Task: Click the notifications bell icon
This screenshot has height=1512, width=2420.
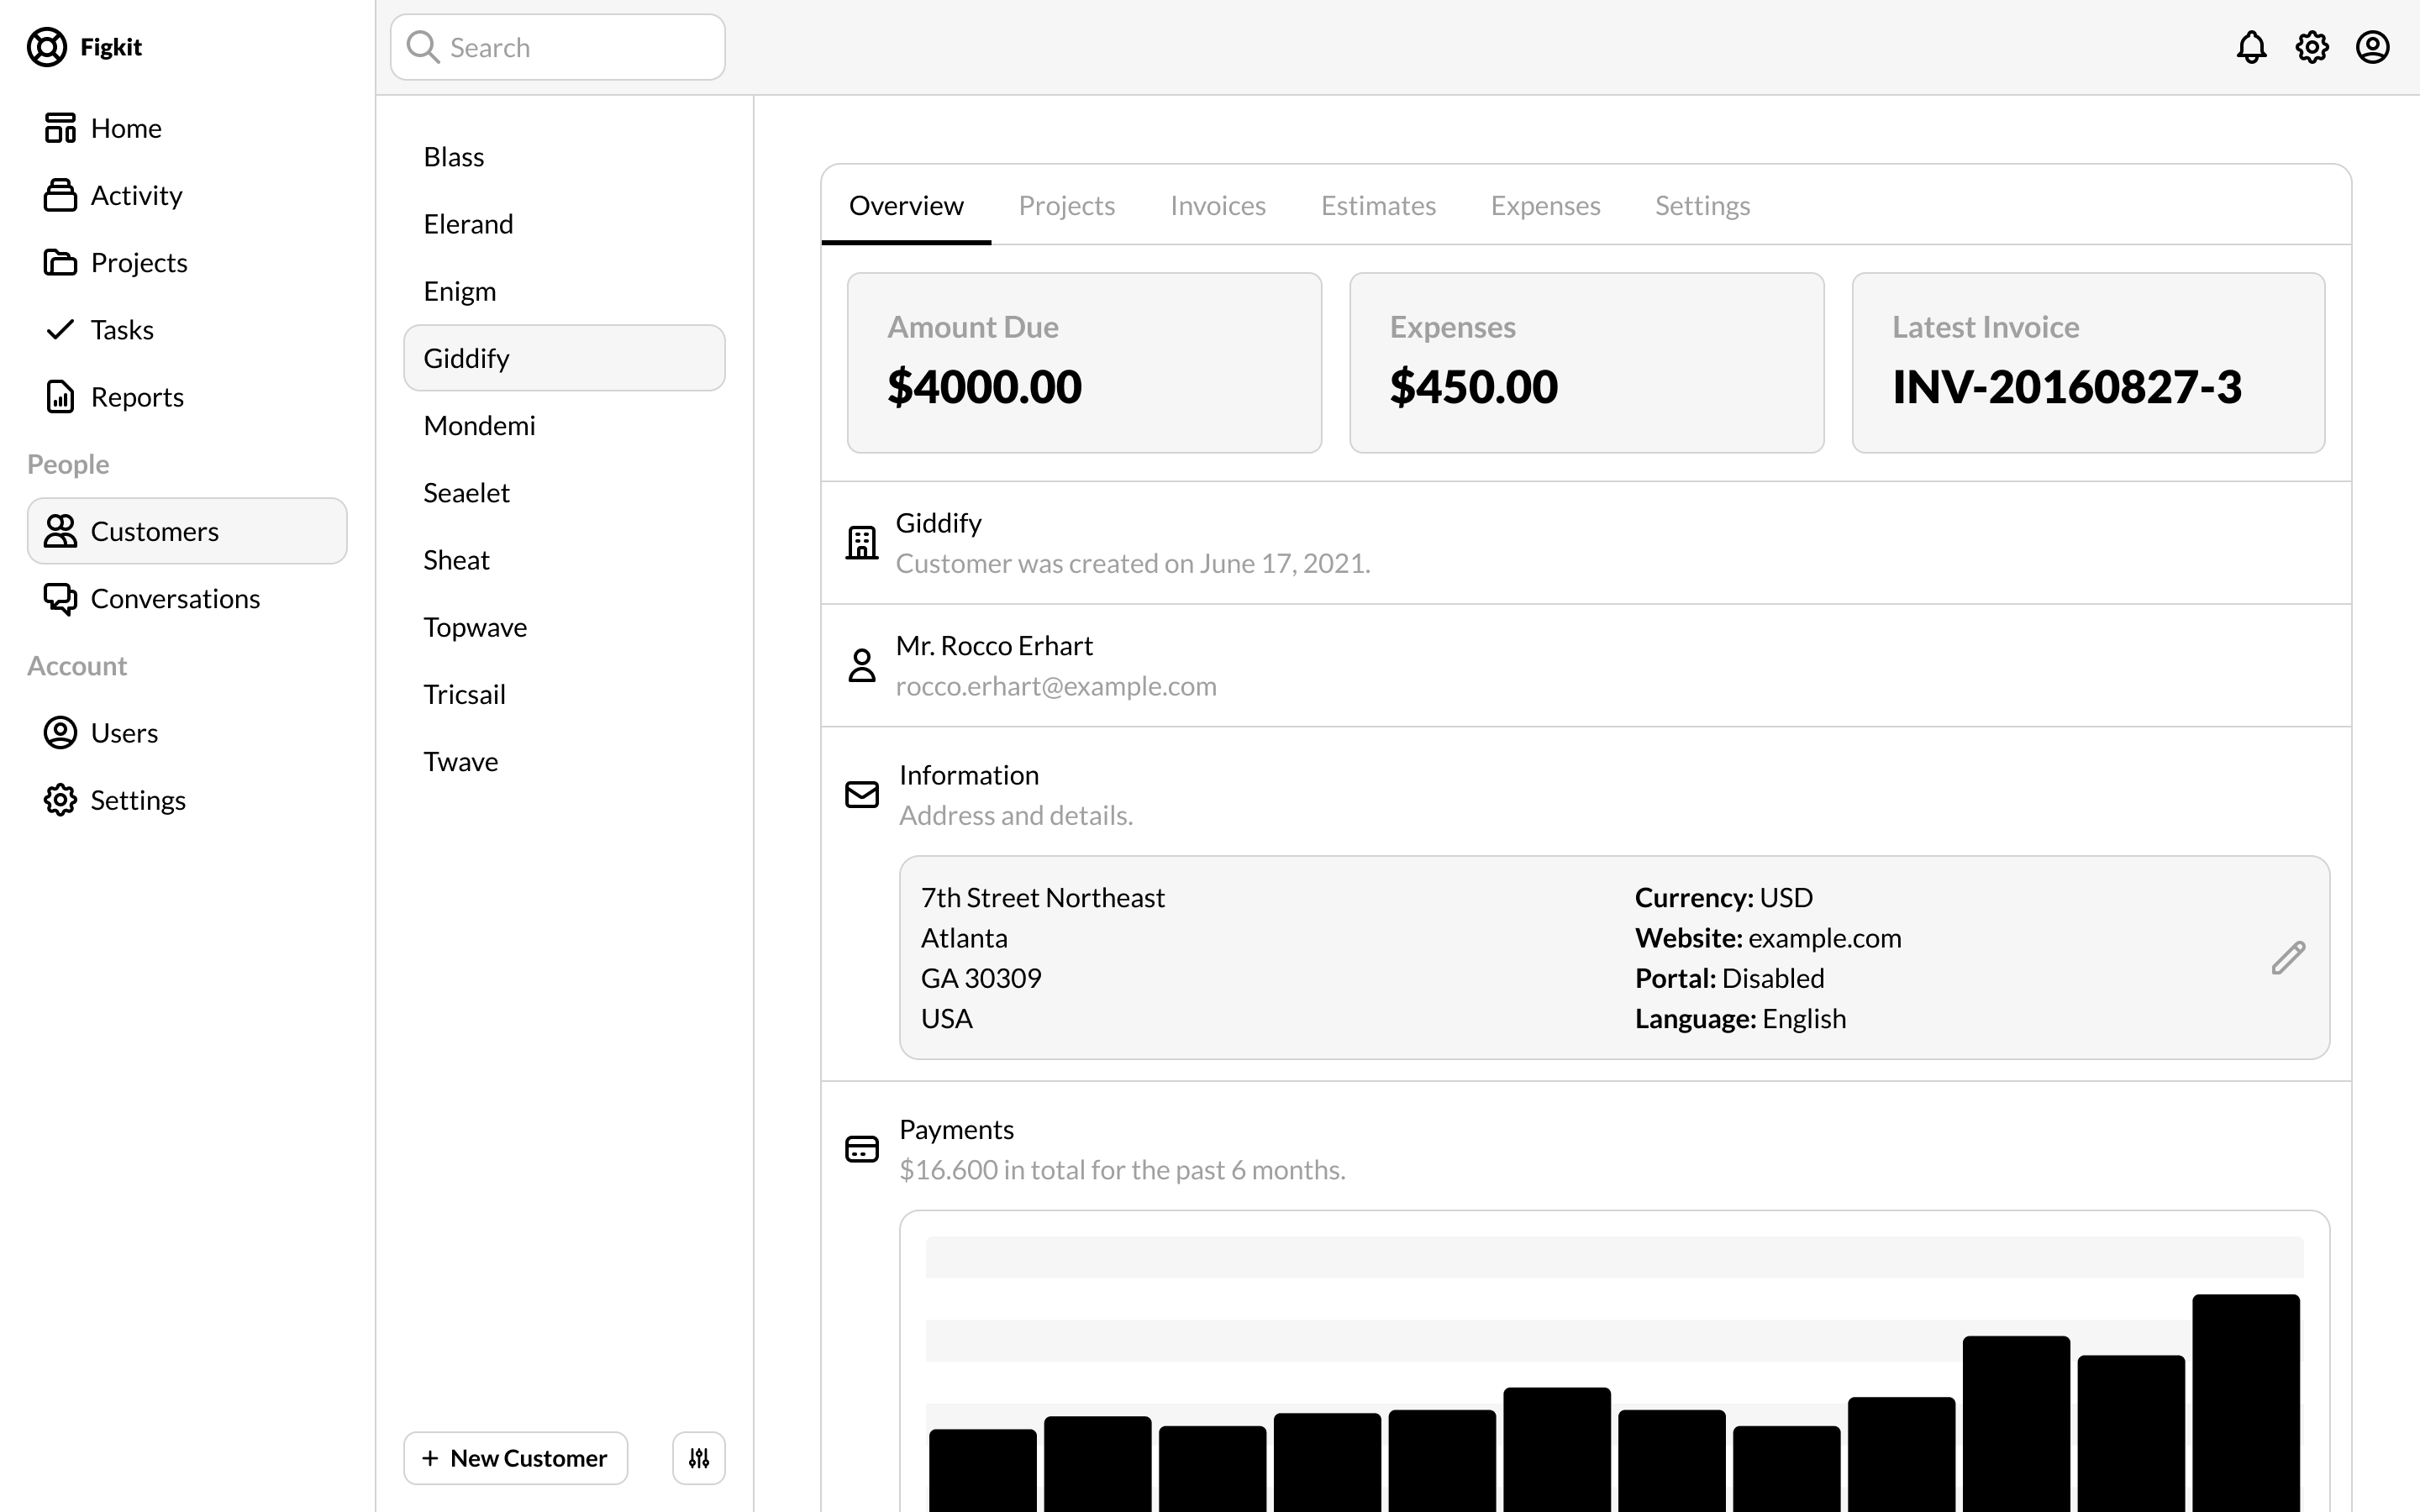Action: click(x=2251, y=47)
